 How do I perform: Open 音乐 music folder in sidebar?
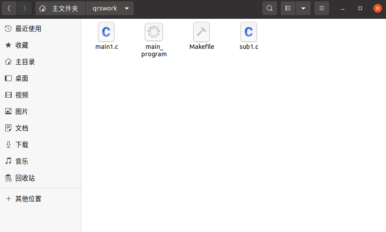click(x=40, y=161)
